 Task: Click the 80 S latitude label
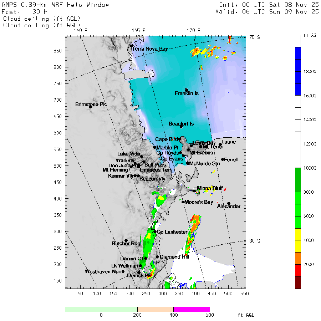[x=255, y=241]
